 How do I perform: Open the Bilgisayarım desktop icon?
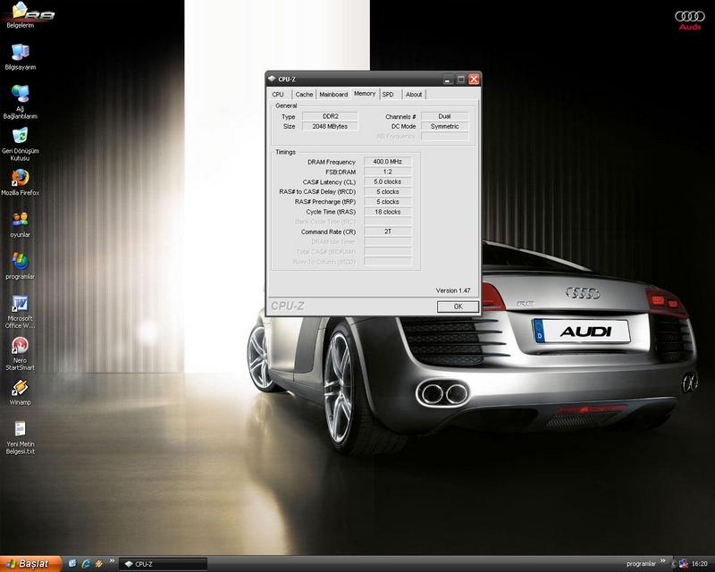(x=20, y=57)
